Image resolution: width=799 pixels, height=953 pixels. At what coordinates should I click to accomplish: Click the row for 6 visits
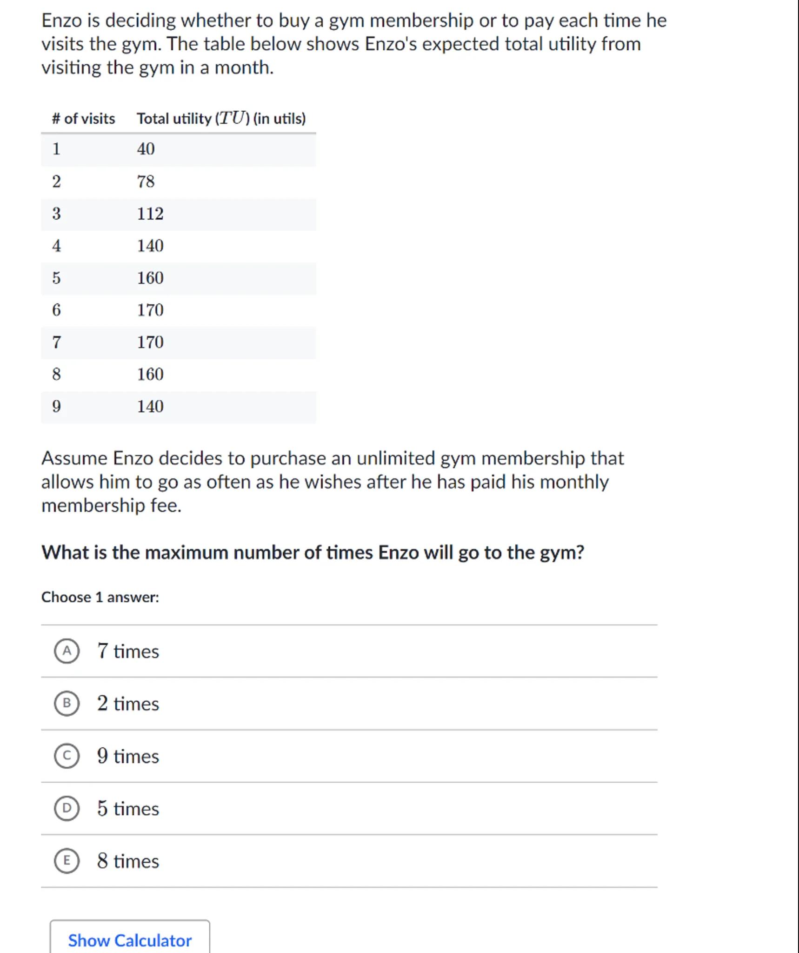178,310
